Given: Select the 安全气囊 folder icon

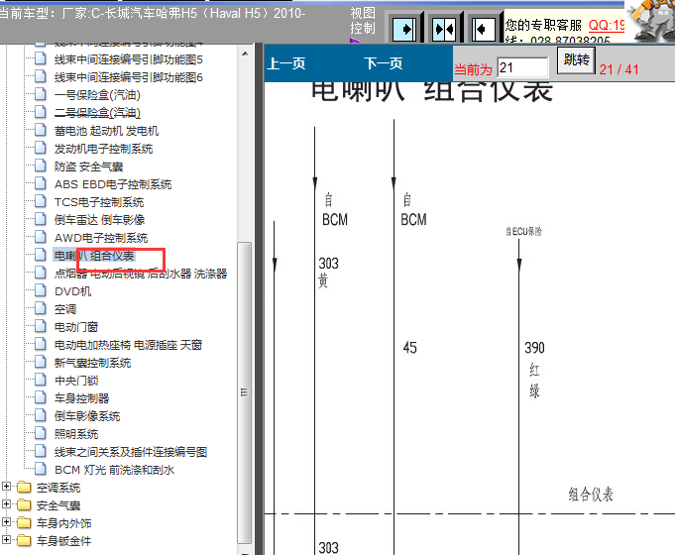Looking at the screenshot, I should click(x=24, y=504).
